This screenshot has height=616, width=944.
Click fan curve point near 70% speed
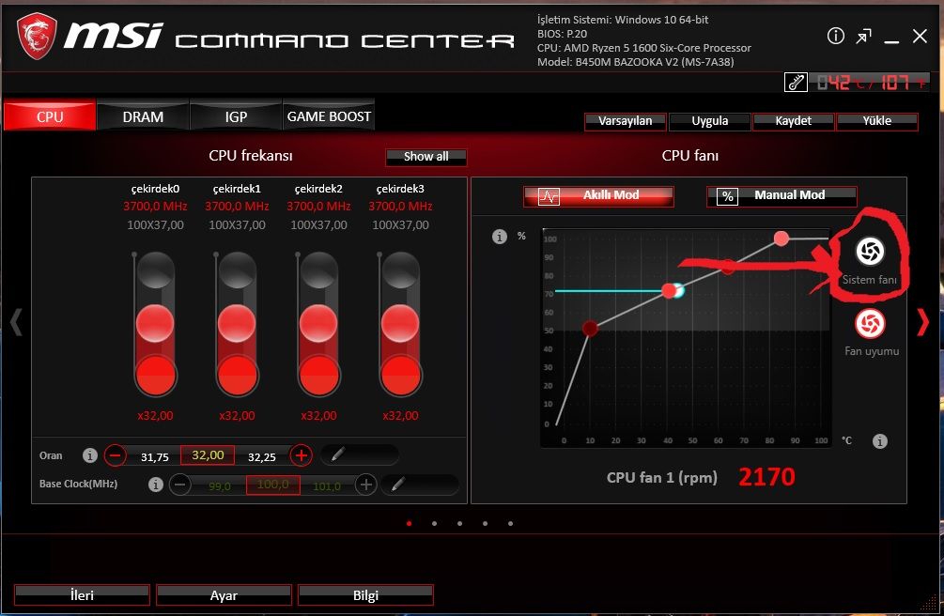(x=669, y=291)
